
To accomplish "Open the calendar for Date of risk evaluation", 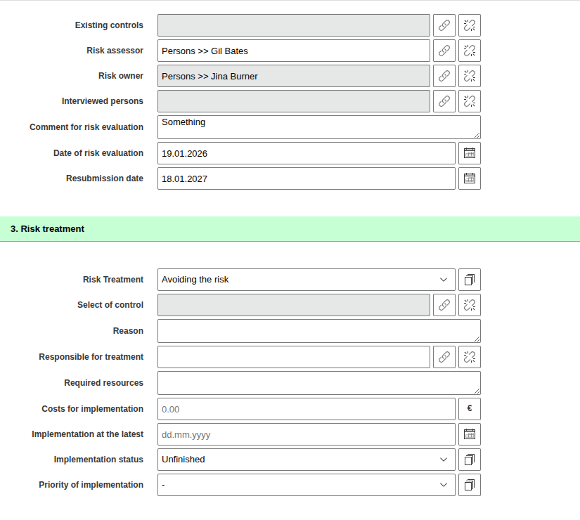I will point(470,152).
